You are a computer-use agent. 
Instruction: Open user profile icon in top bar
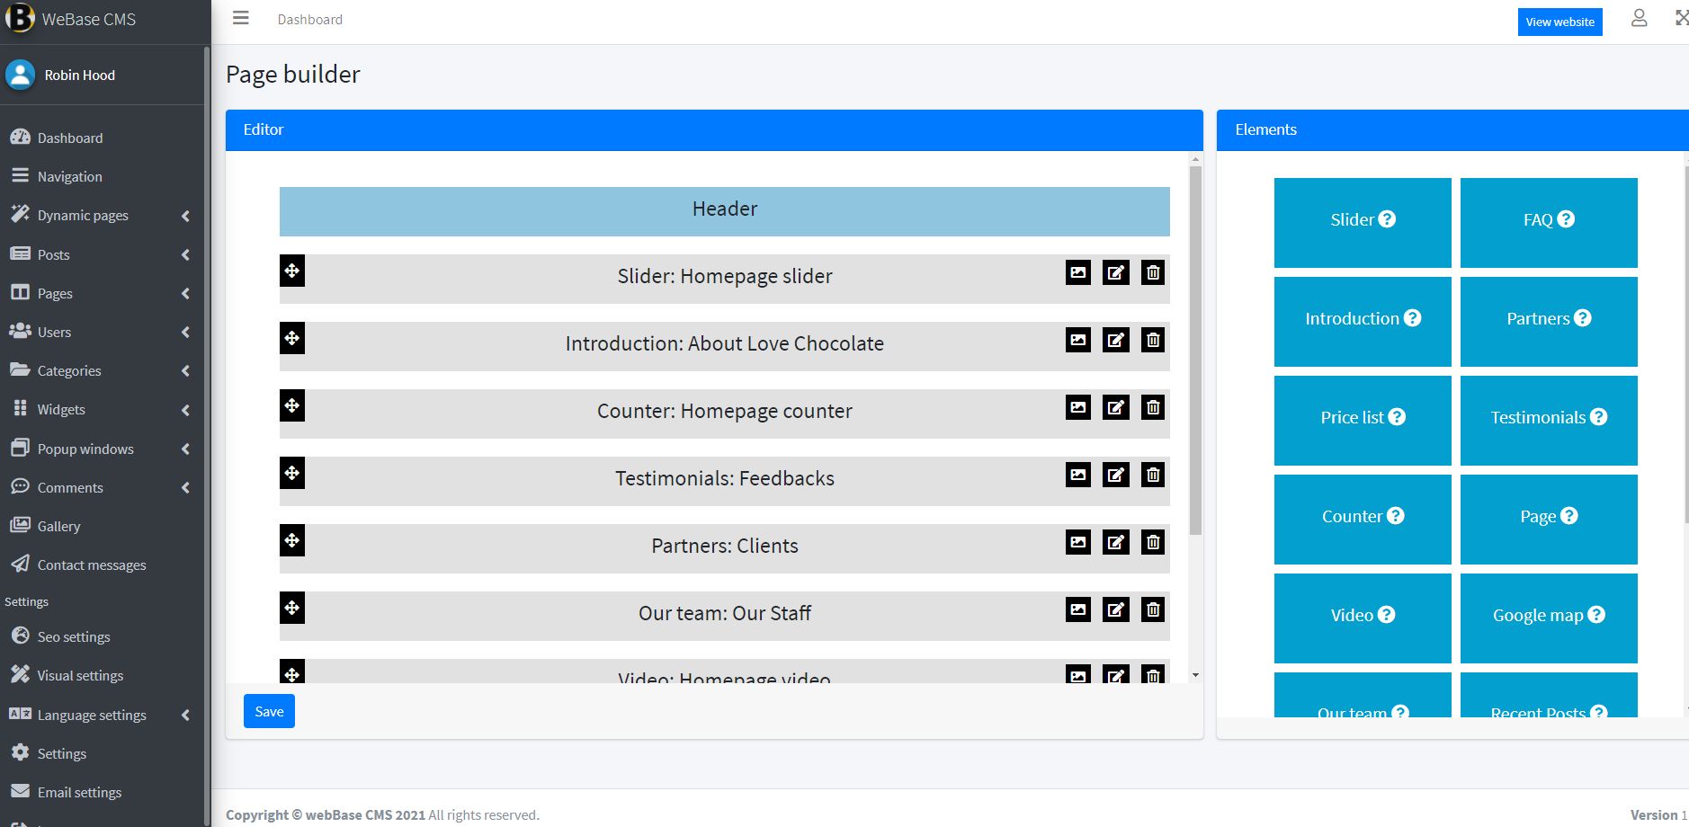tap(1639, 19)
